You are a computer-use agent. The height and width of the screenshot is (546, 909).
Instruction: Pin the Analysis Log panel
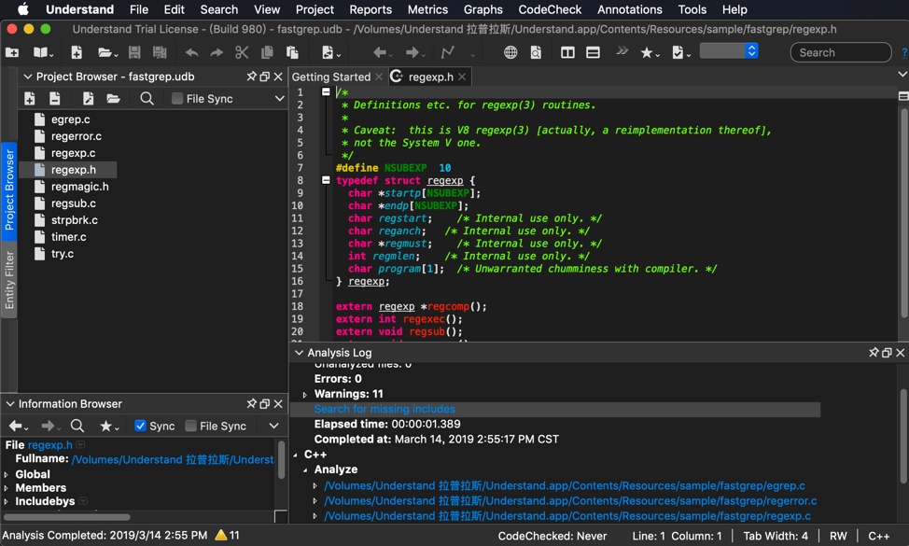(x=874, y=353)
